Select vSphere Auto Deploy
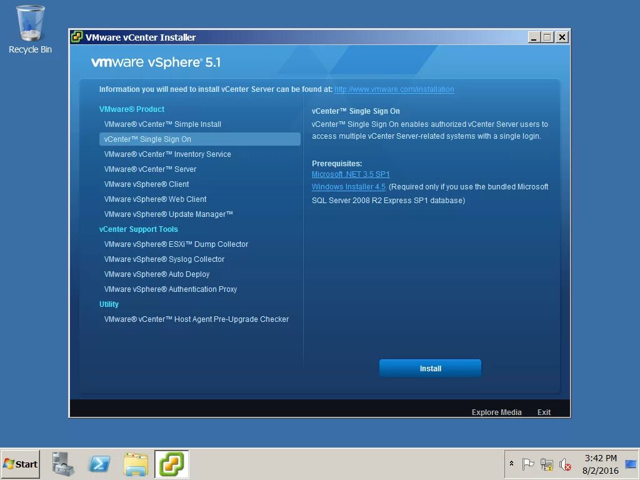Image resolution: width=640 pixels, height=480 pixels. (x=157, y=274)
